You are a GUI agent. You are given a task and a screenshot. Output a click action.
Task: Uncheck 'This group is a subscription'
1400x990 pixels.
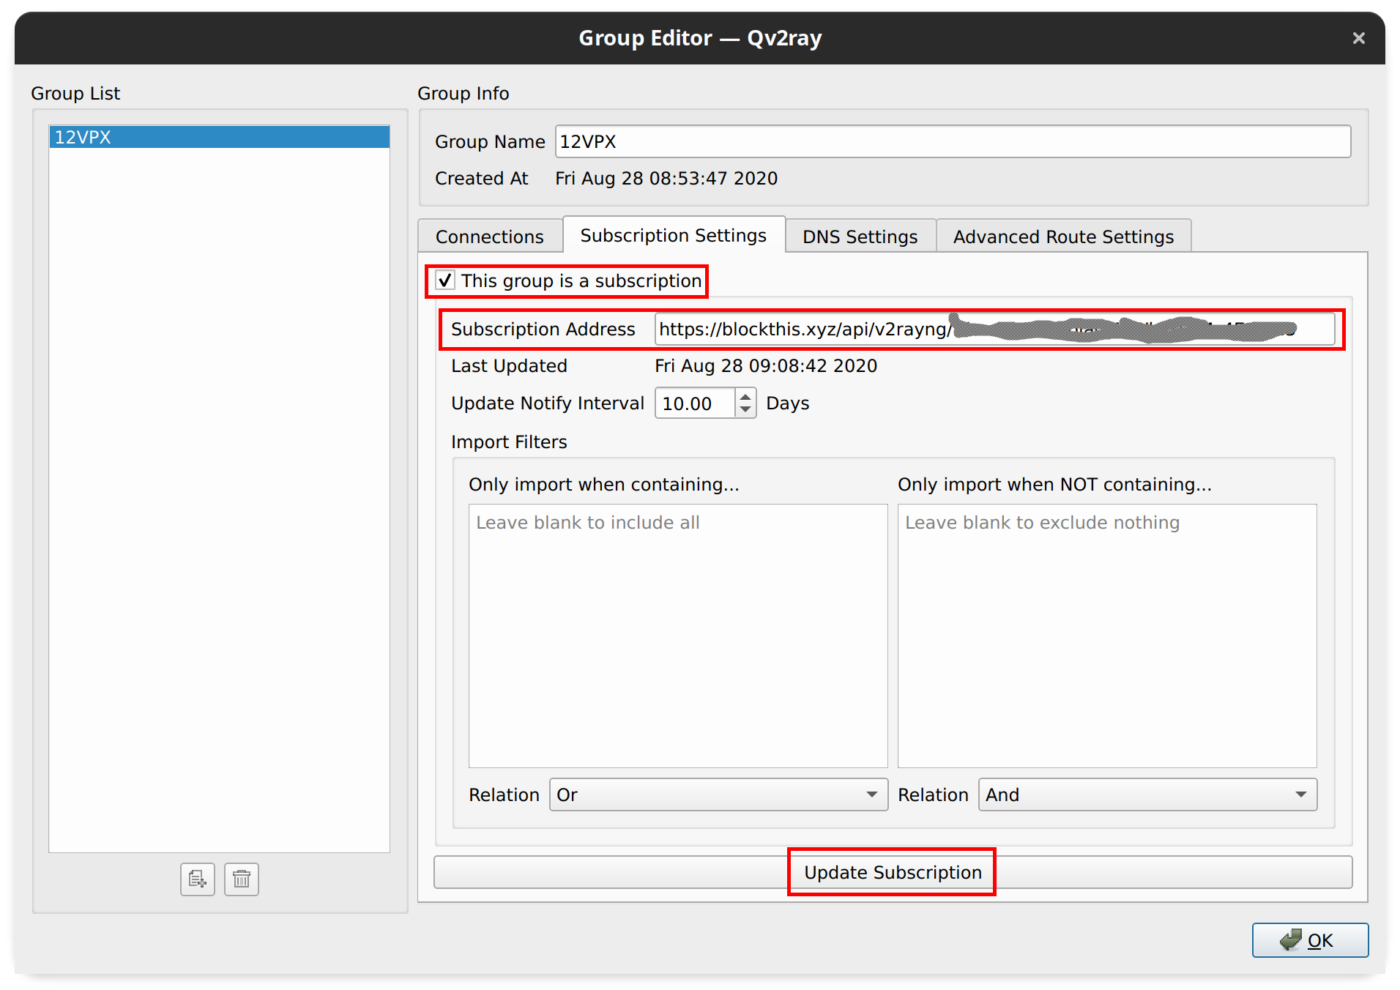click(445, 281)
